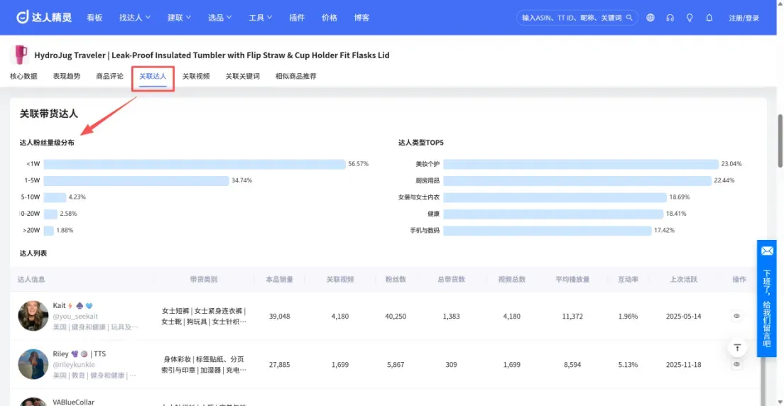
Task: Open the 博客 menu item
Action: (362, 18)
